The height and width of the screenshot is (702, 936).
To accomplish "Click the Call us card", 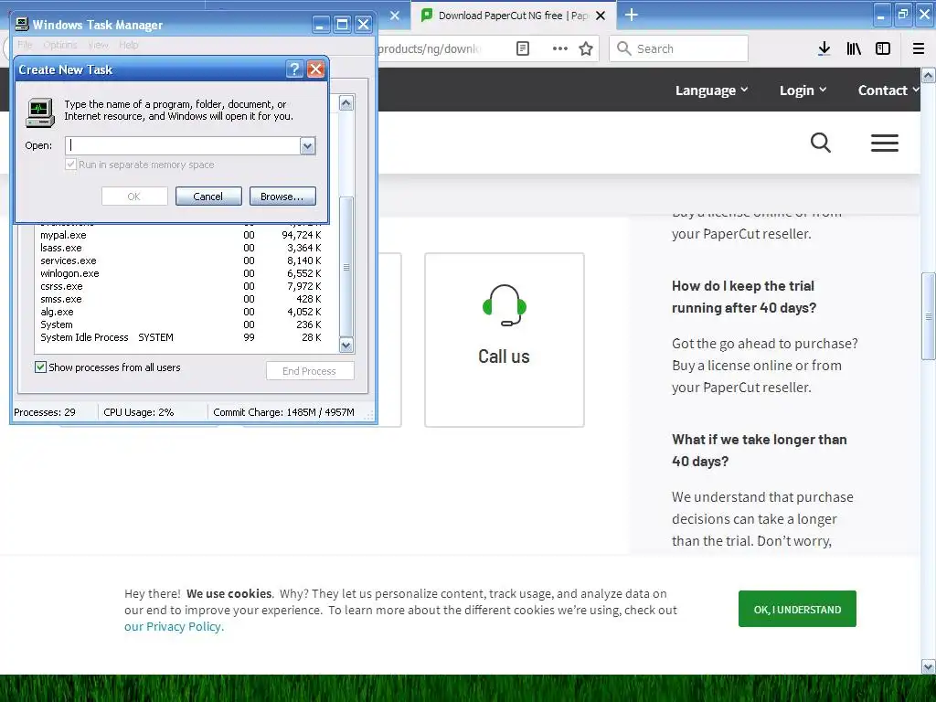I will pyautogui.click(x=504, y=340).
